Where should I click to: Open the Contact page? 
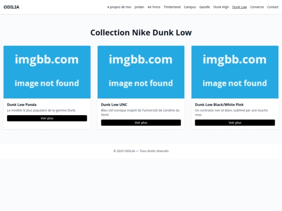click(x=273, y=7)
